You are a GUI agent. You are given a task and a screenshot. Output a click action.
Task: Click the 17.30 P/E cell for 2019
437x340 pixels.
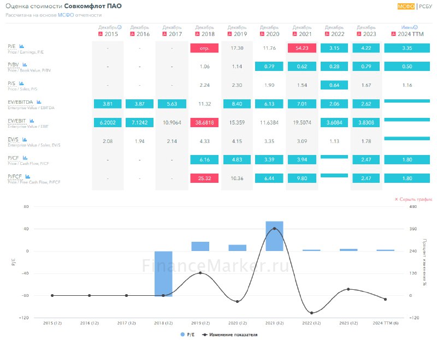pos(237,48)
